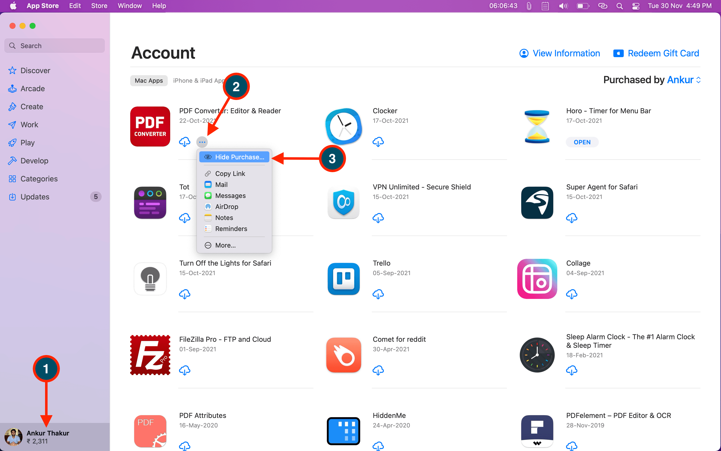Image resolution: width=721 pixels, height=451 pixels.
Task: Download VPN Unlimited via cloud icon
Action: 378,218
